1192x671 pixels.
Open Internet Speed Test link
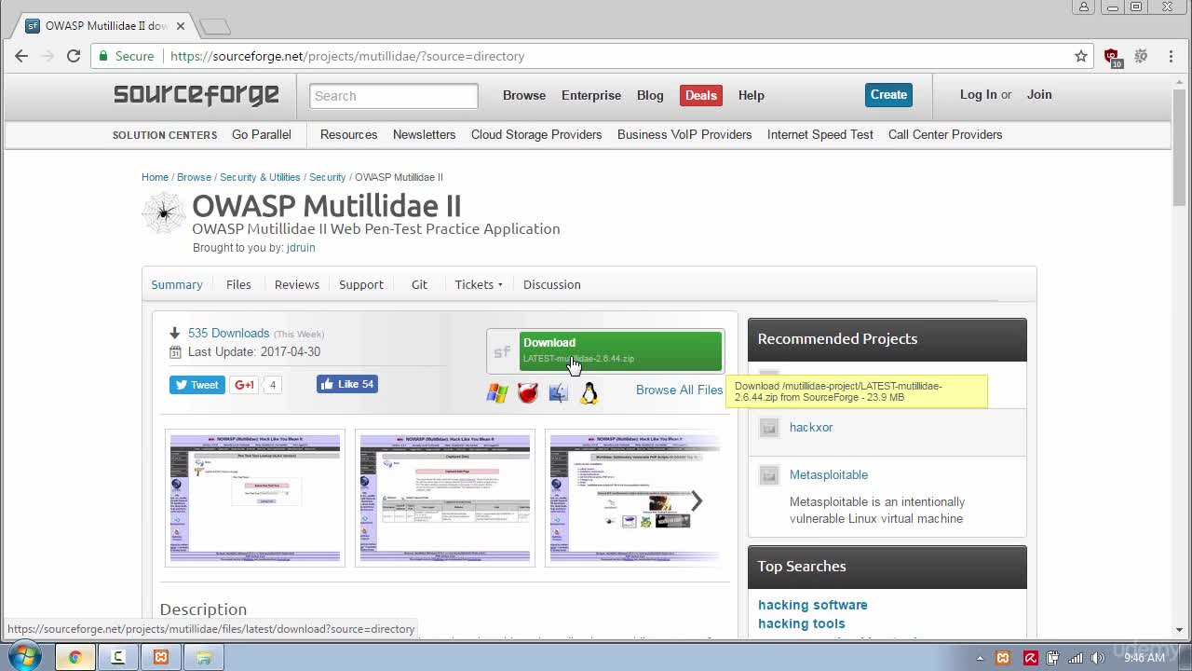click(x=820, y=134)
